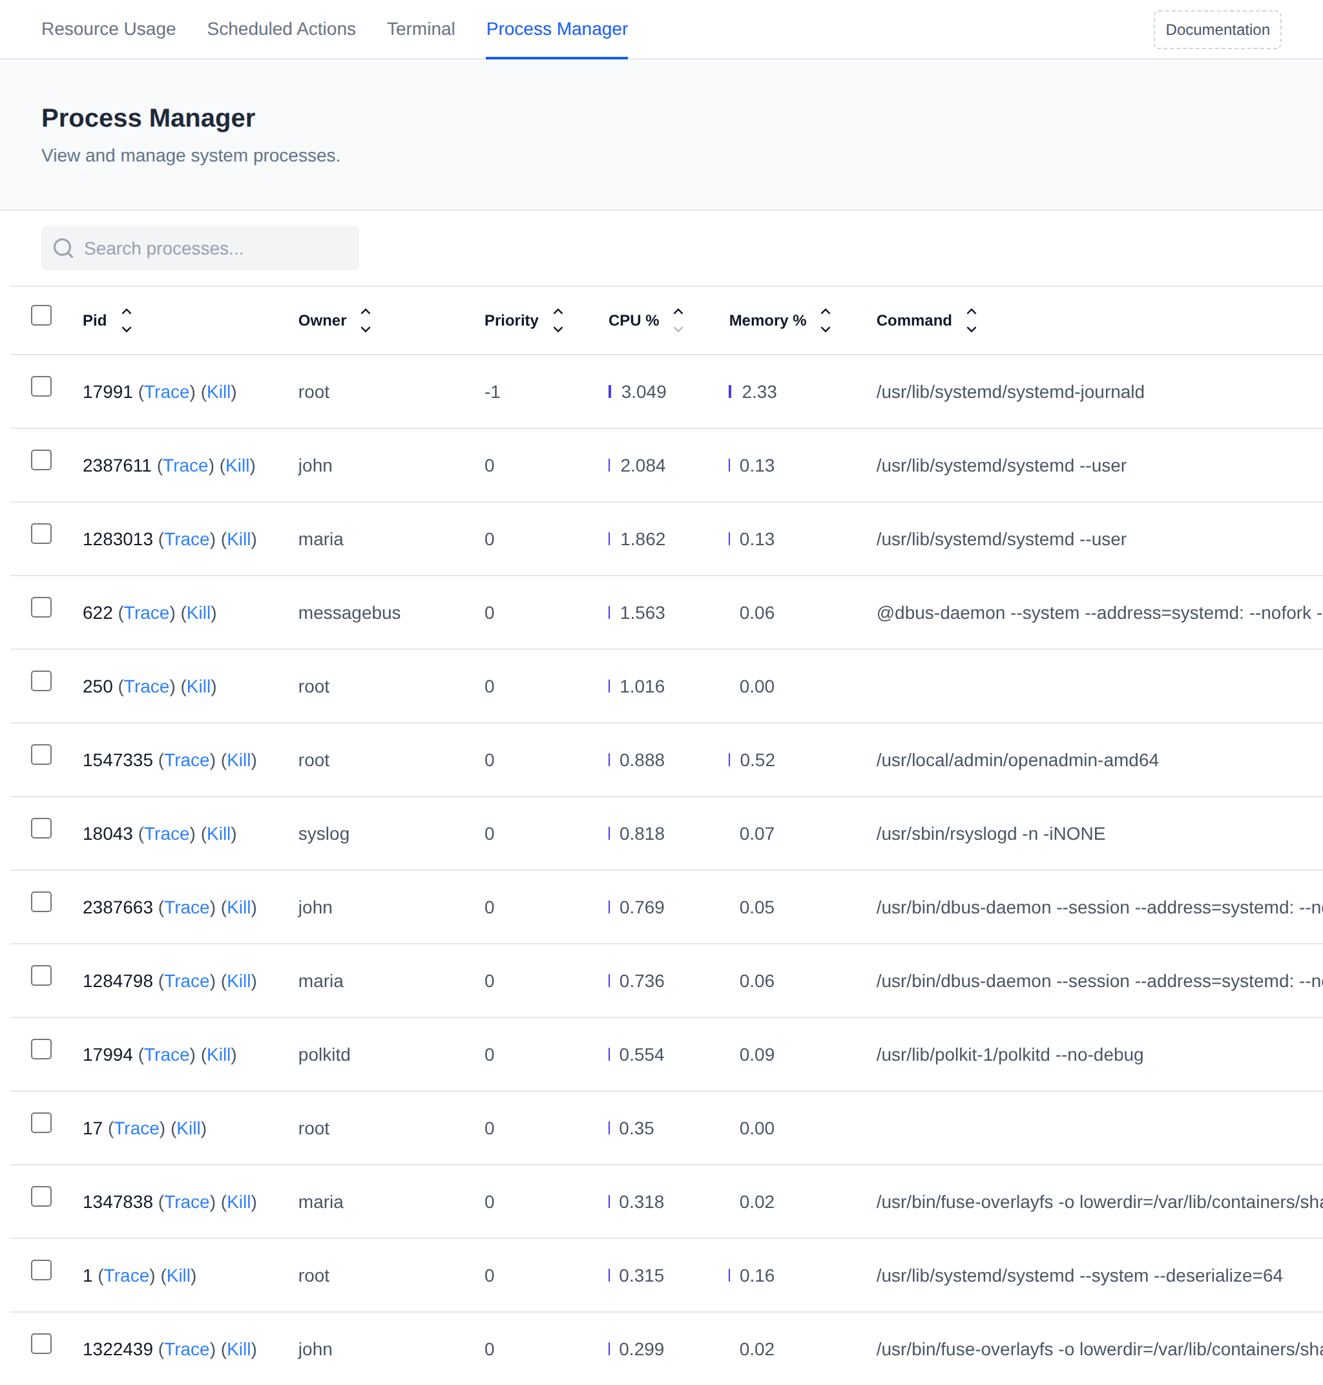Sort by Memory % column arrows
Viewport: 1323px width, 1385px height.
826,320
